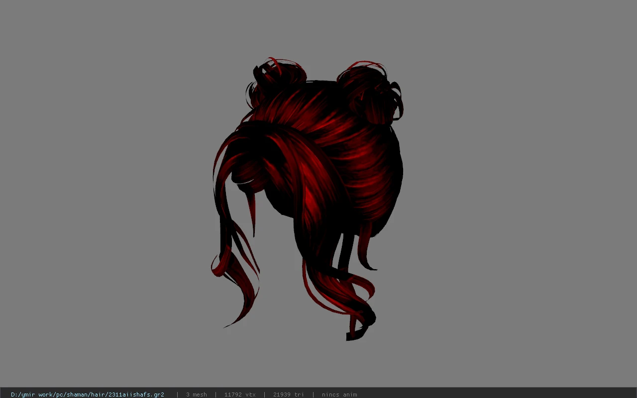Click the '21939 tri' triangle count
Screen dimensions: 637x398
pos(289,395)
